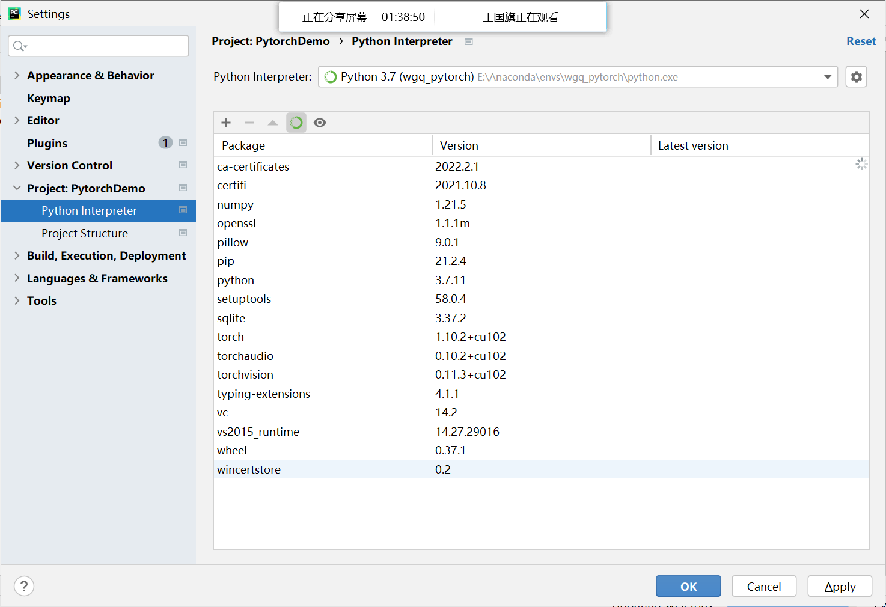Click the upgrade package arrow icon
This screenshot has height=607, width=886.
(x=273, y=123)
